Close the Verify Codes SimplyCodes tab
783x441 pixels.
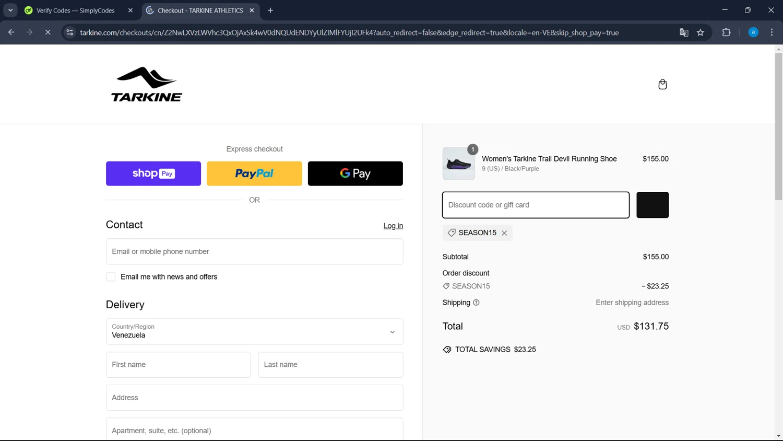130,10
